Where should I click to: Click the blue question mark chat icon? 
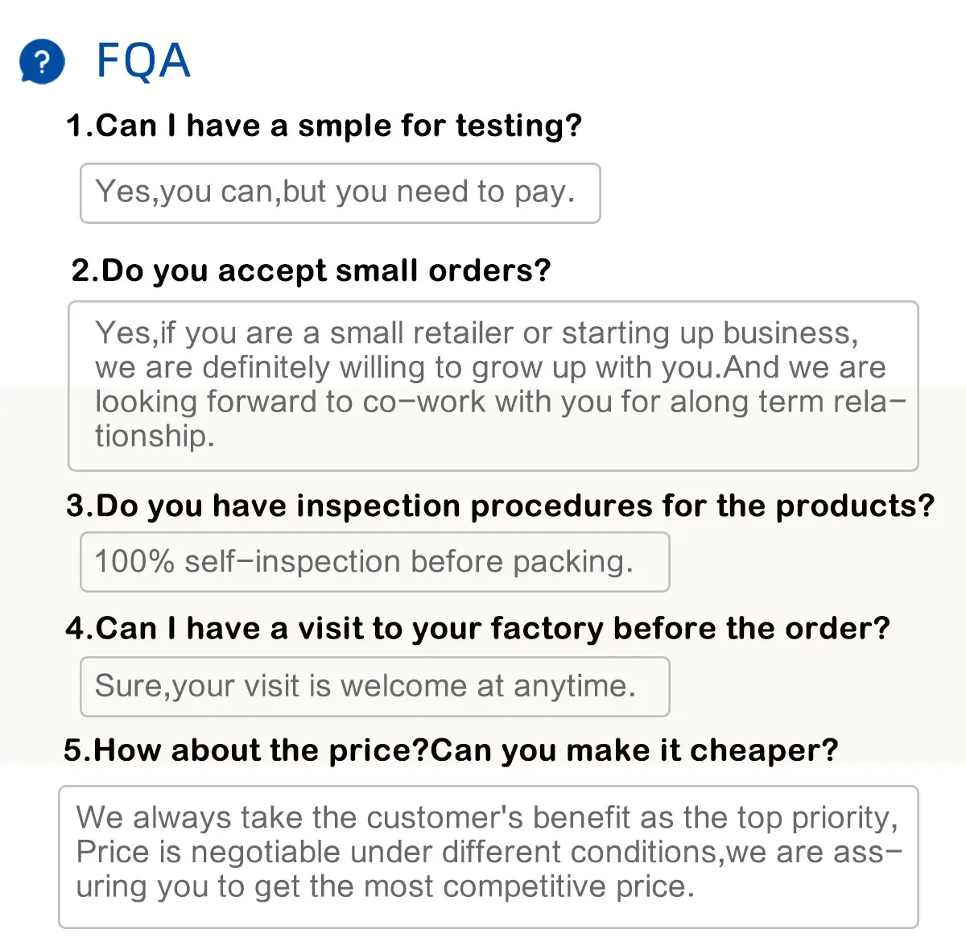click(42, 62)
